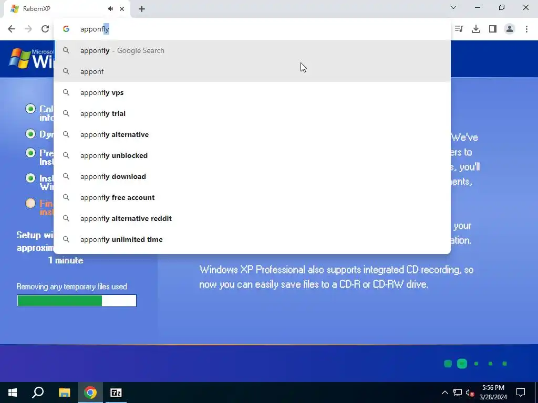The height and width of the screenshot is (403, 538).
Task: Click the browser forward arrow
Action: pos(28,29)
